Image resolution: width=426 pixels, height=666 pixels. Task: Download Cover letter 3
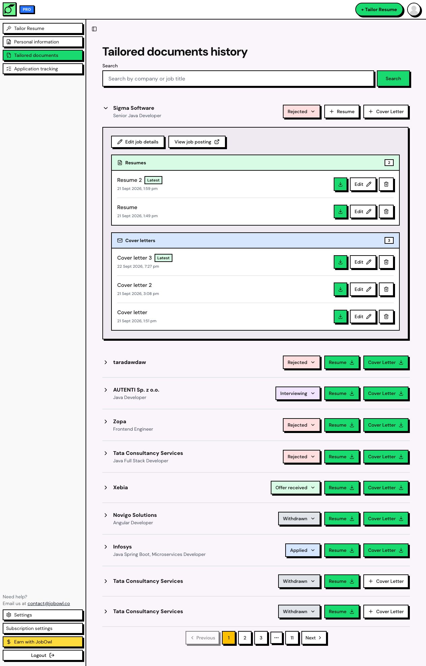tap(340, 262)
